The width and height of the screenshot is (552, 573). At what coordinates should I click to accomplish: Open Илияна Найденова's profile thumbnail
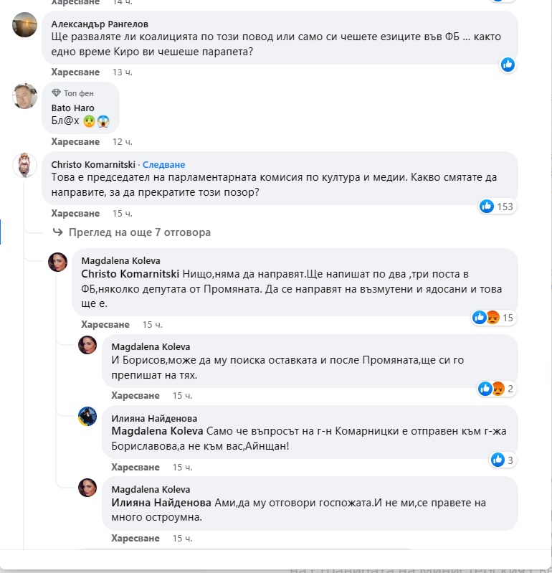click(87, 417)
